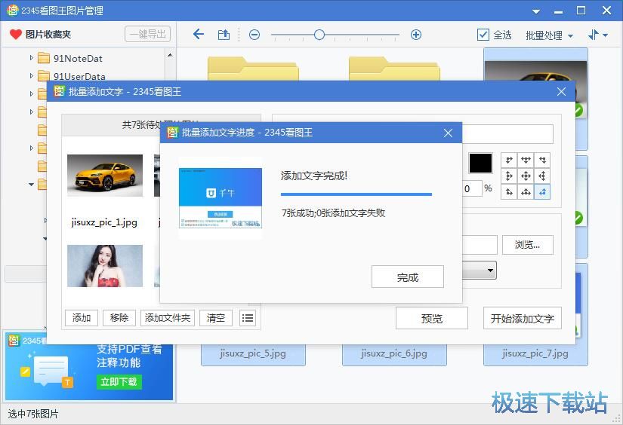Open the black text color swatch
The height and width of the screenshot is (425, 623).
(x=480, y=163)
